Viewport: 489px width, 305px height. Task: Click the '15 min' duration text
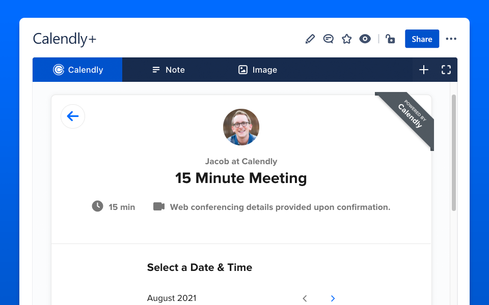pyautogui.click(x=122, y=207)
